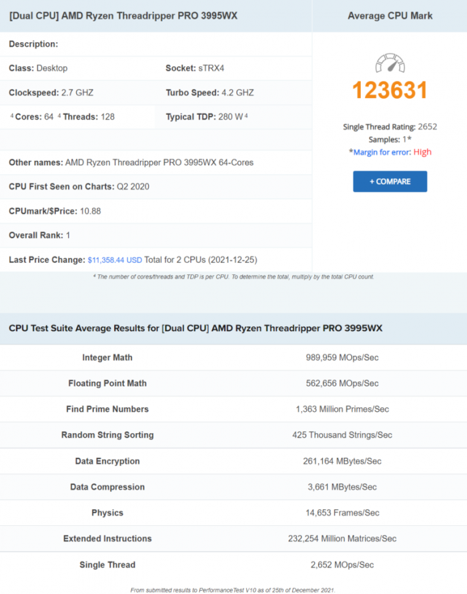The height and width of the screenshot is (594, 467).
Task: Select the 562,656 MOps/Sec value
Action: point(342,383)
